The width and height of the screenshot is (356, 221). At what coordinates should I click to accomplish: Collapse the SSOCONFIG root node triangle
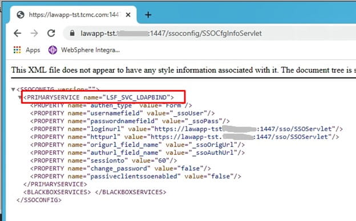[13, 89]
